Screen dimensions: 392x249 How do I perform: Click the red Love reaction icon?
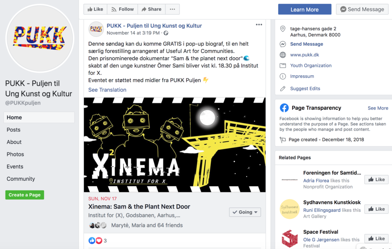click(99, 241)
